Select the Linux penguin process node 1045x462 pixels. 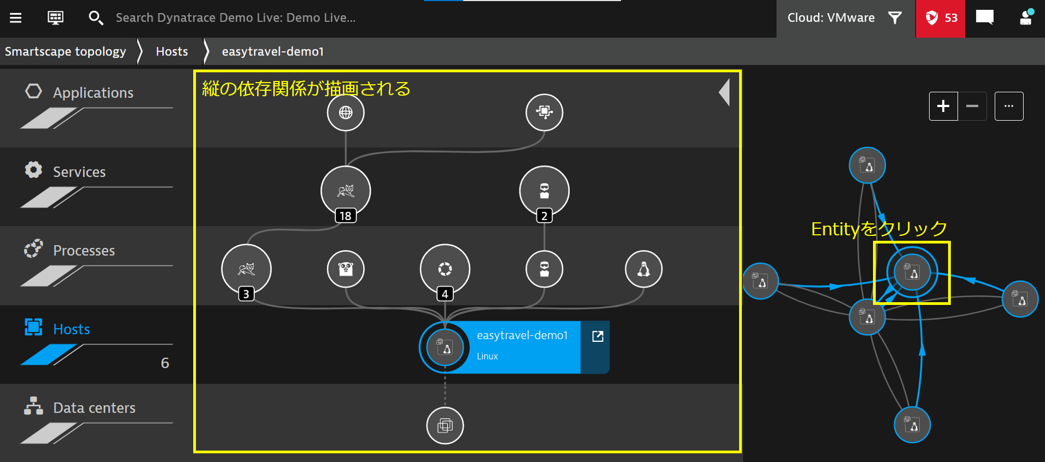[644, 269]
